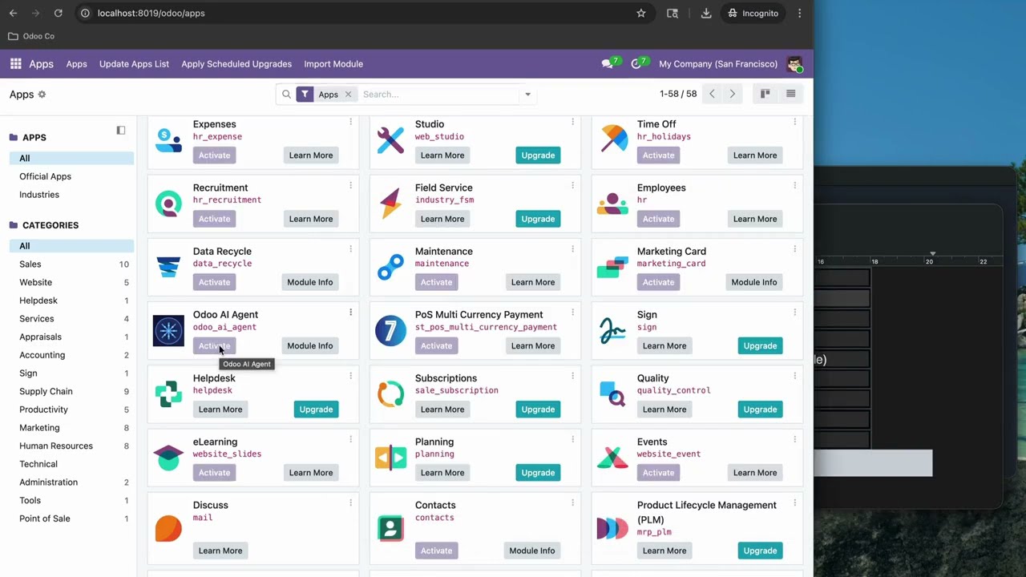Click the Helpdesk app icon
The image size is (1026, 577).
pyautogui.click(x=168, y=393)
